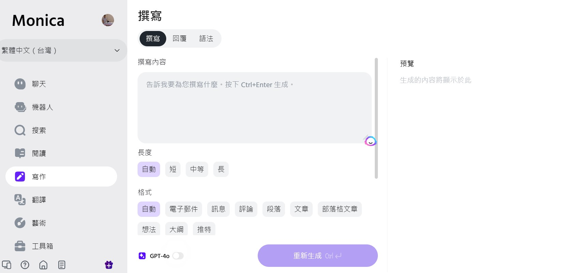Open the 機器人 bots icon
The image size is (583, 273).
point(20,107)
